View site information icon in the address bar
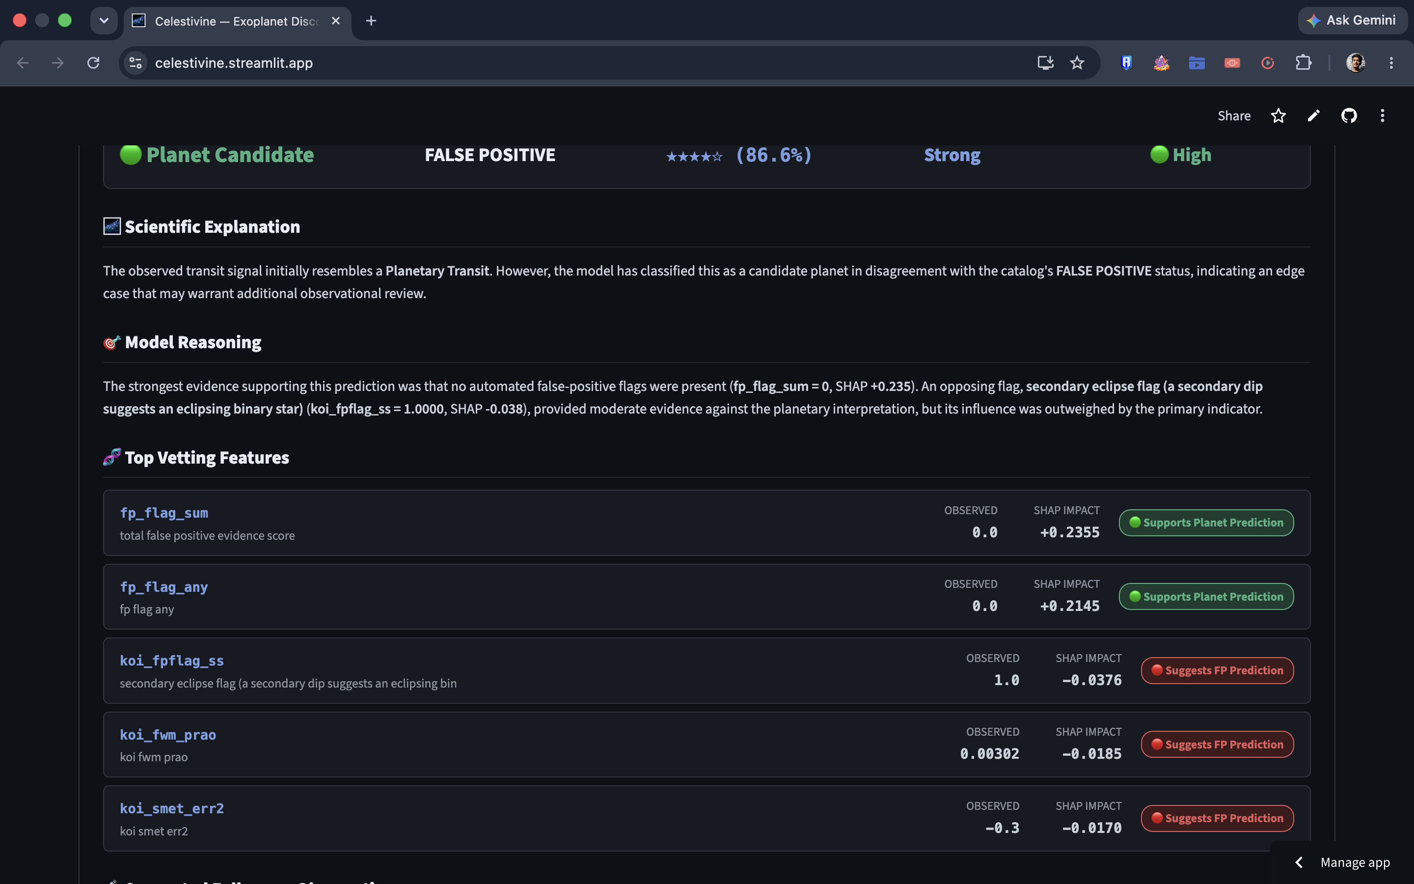The image size is (1414, 884). click(x=136, y=62)
